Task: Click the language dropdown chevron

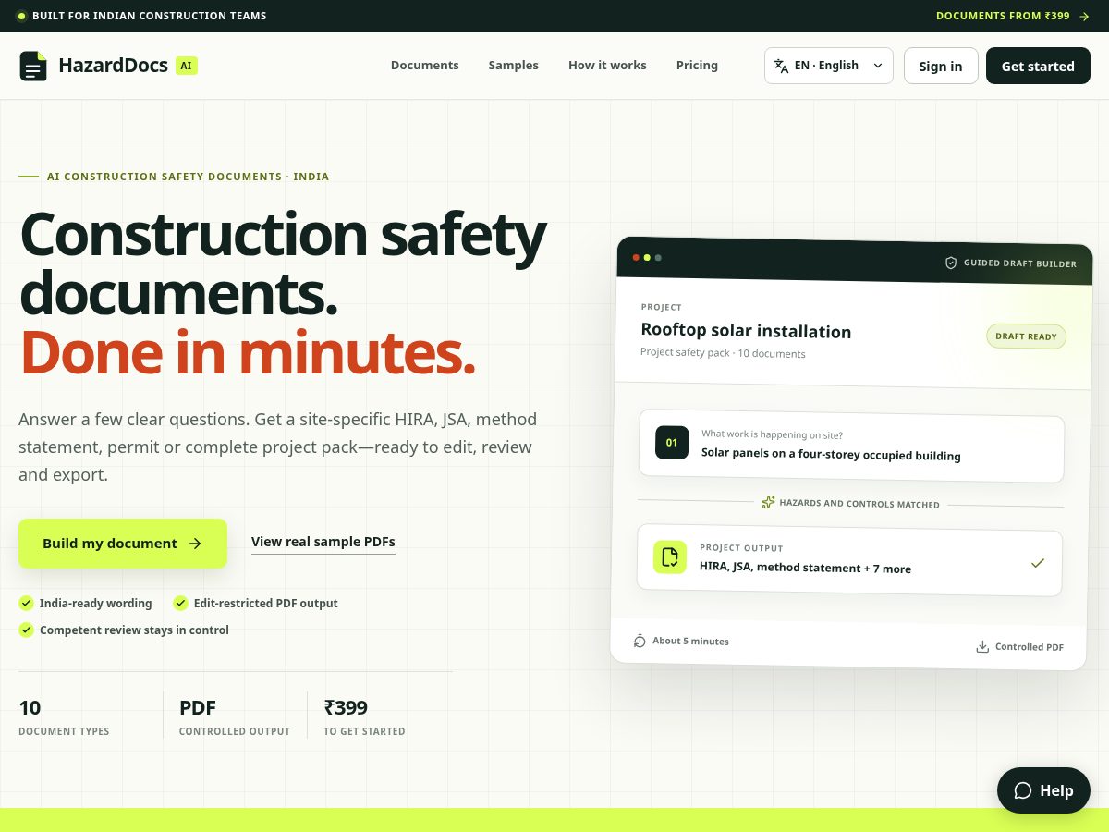Action: (x=877, y=66)
